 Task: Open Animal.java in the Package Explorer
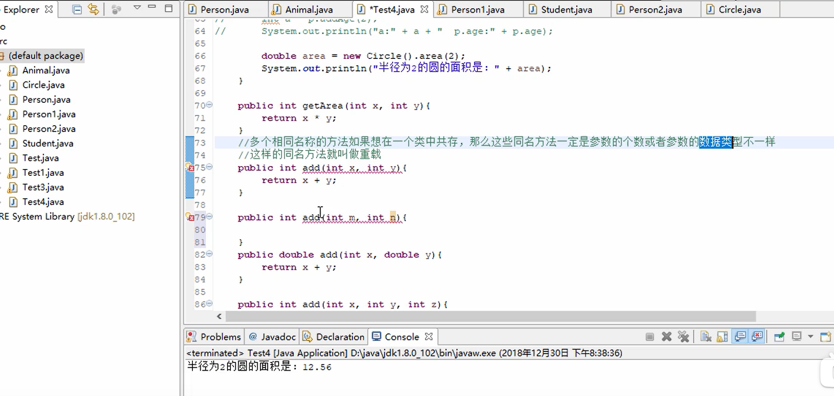click(46, 70)
